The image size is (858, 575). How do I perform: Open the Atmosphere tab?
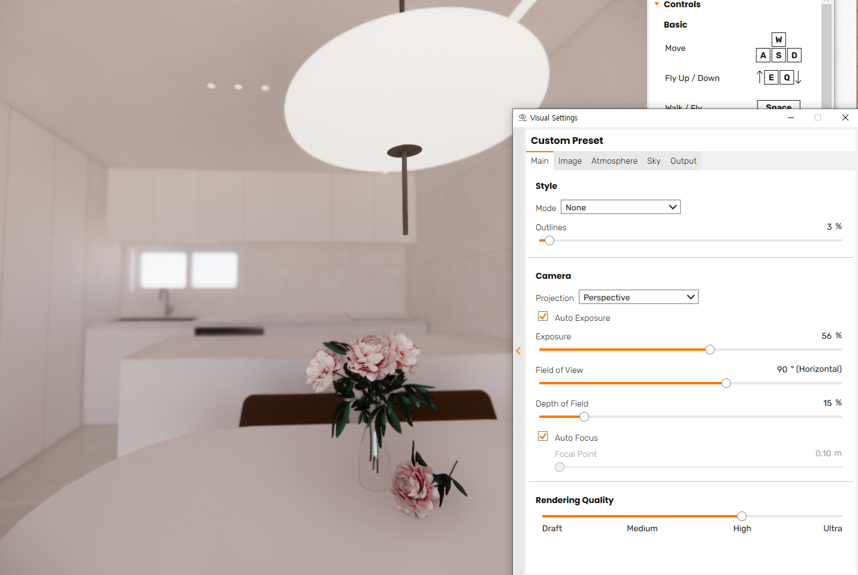tap(614, 161)
